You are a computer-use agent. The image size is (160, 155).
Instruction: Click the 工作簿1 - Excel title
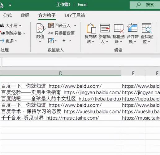(72, 5)
